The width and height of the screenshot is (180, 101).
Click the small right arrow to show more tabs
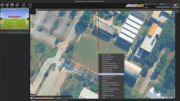coord(28,31)
